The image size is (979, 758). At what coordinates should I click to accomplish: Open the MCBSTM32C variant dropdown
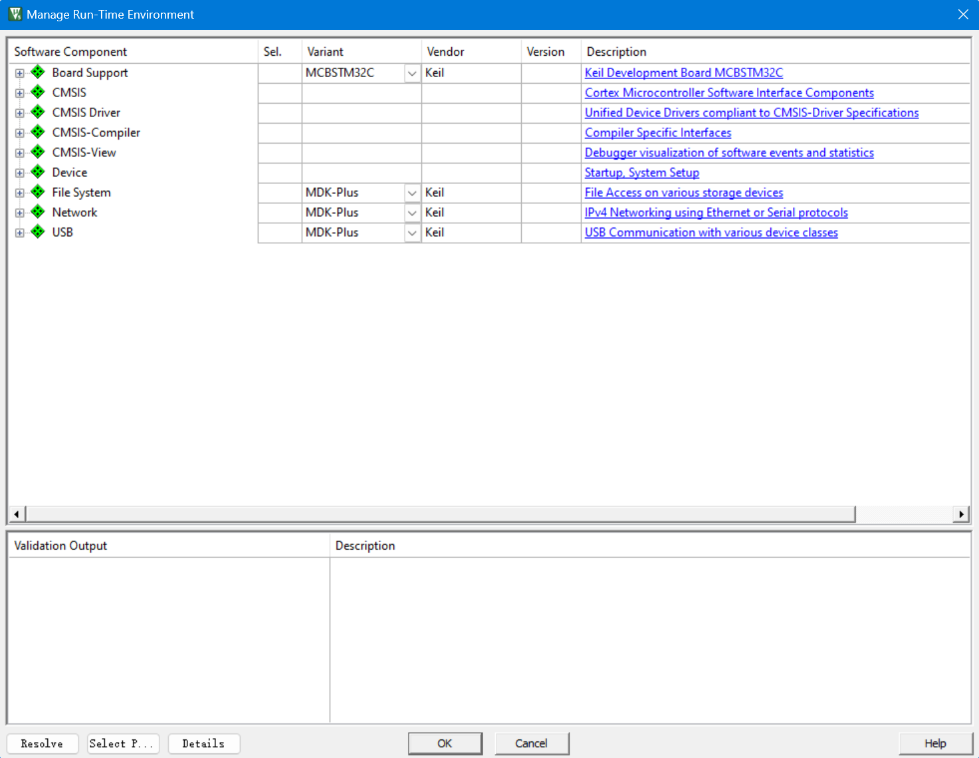412,73
